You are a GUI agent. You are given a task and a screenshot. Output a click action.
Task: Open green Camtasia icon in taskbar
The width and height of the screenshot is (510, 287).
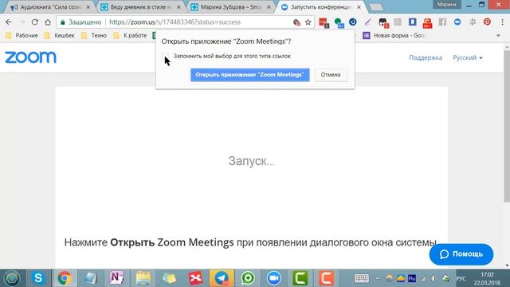point(300,278)
